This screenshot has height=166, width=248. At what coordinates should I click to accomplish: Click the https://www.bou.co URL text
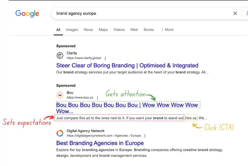80,97
